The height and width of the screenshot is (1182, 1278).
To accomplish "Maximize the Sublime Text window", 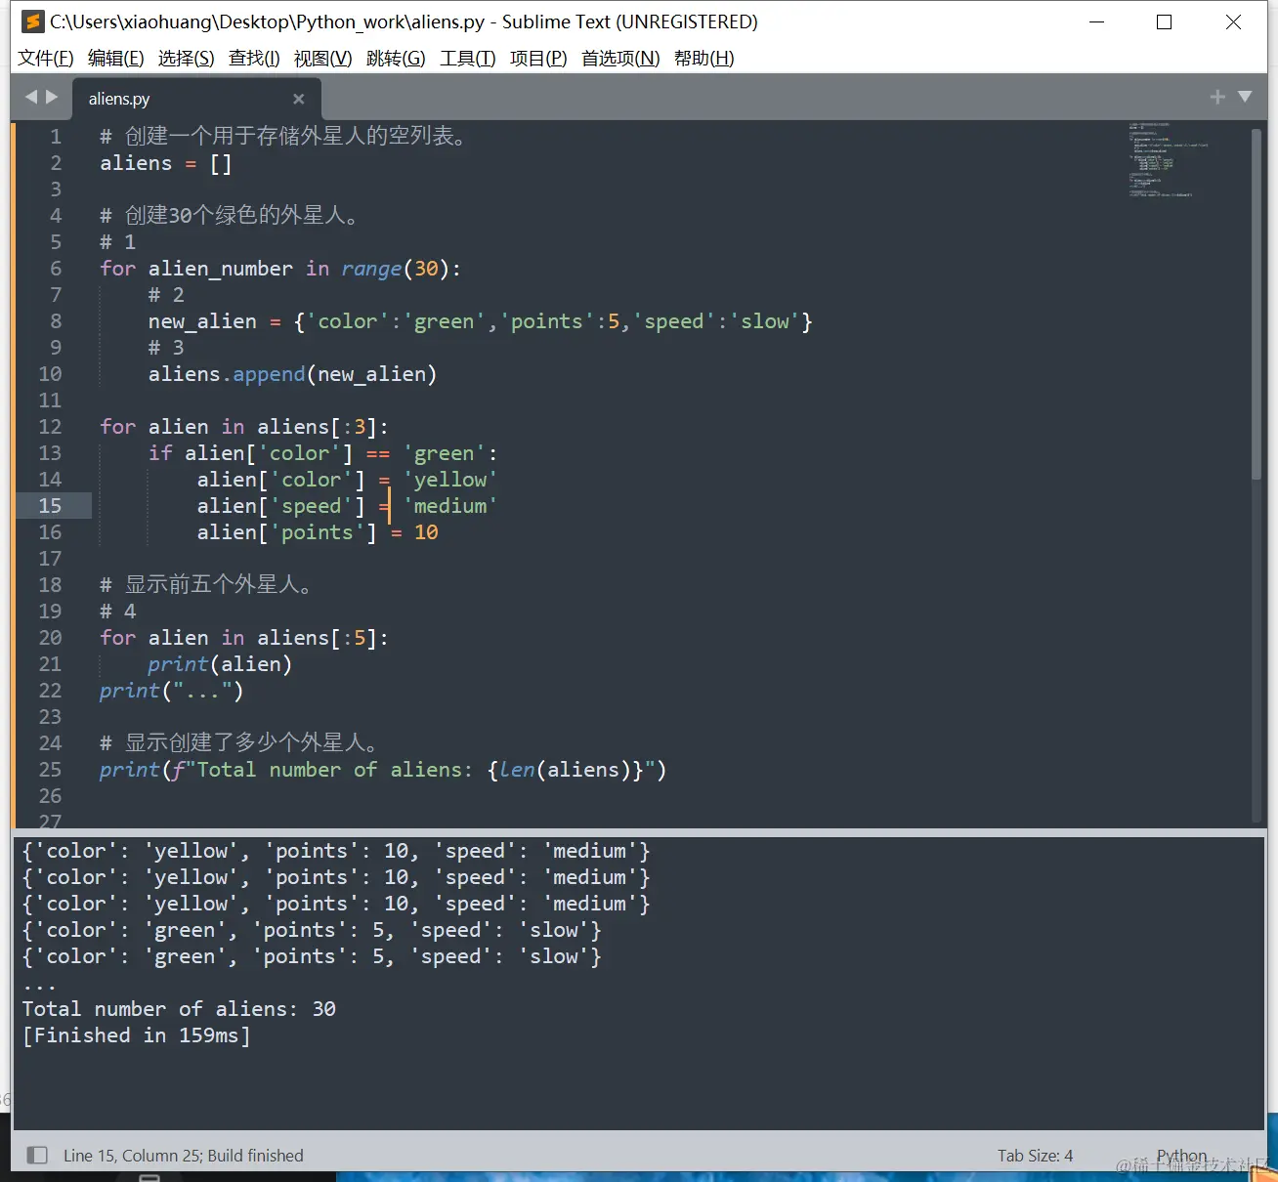I will point(1164,21).
